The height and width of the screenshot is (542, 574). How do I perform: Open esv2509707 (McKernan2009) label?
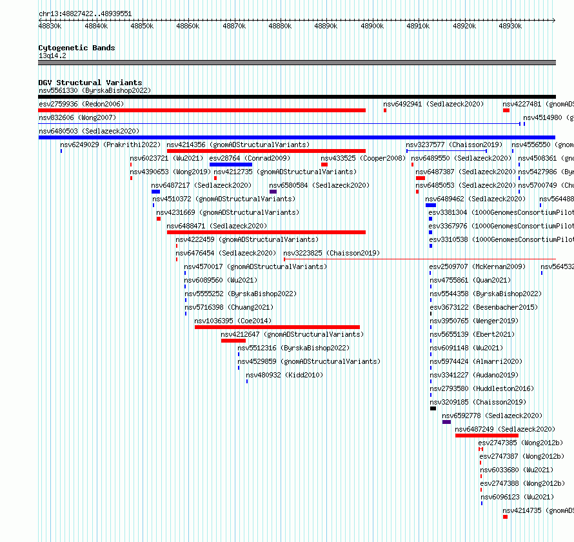pyautogui.click(x=477, y=266)
